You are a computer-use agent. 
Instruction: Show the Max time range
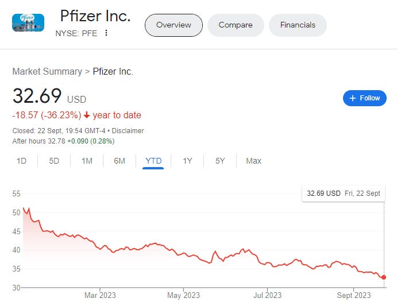(x=254, y=161)
